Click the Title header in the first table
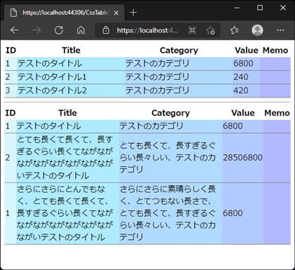The image size is (295, 270). point(71,50)
